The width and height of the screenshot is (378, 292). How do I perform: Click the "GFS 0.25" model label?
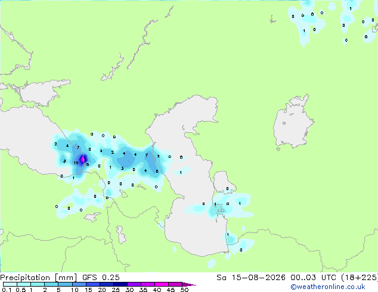[101, 278]
